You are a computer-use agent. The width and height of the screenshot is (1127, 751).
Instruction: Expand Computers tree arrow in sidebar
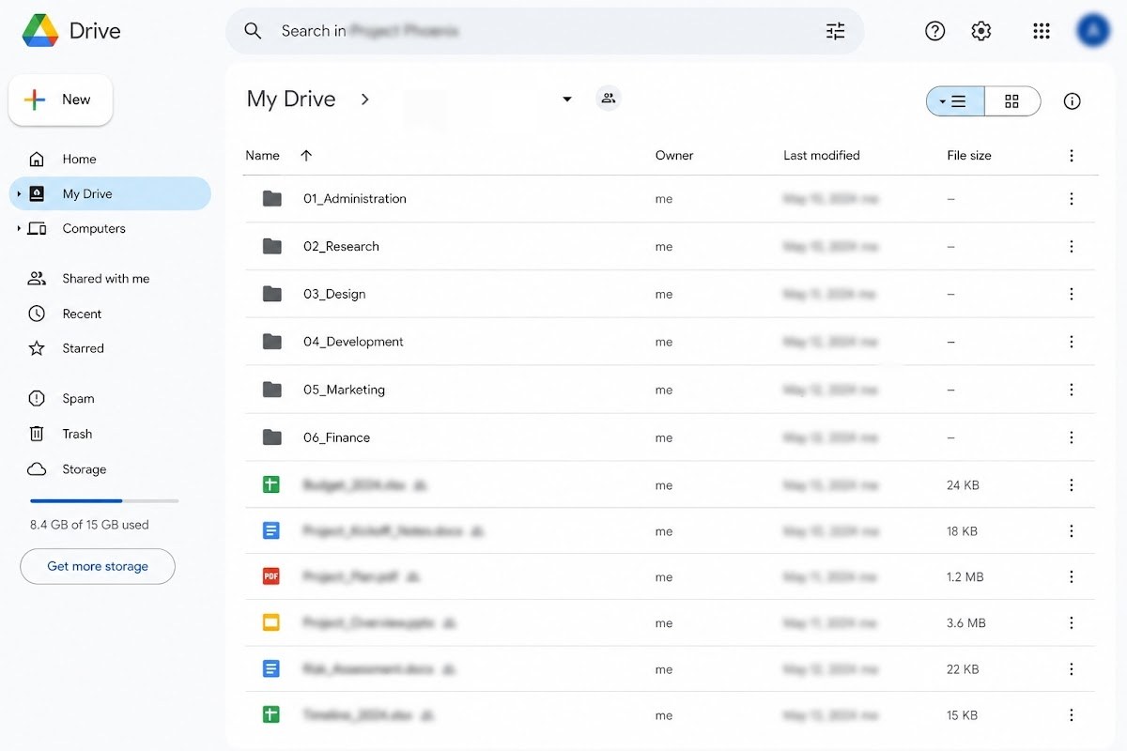pos(19,229)
